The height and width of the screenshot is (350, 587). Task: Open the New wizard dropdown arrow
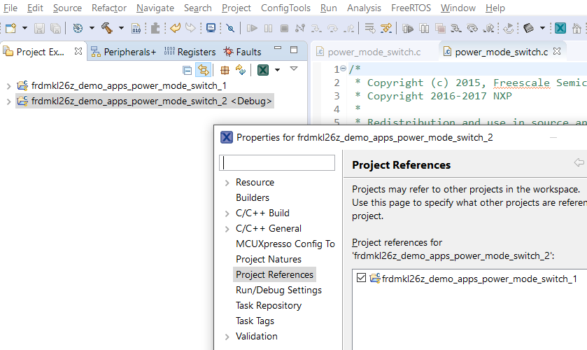click(24, 28)
